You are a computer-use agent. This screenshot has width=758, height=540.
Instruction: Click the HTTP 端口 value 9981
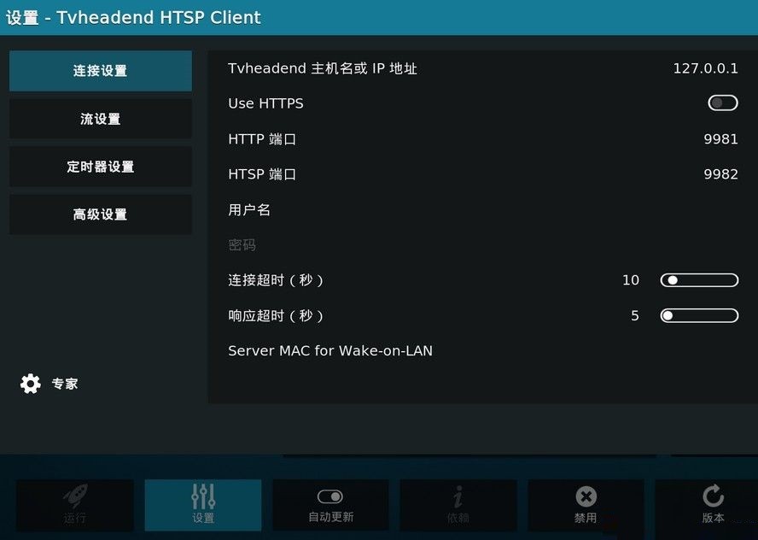tap(720, 139)
